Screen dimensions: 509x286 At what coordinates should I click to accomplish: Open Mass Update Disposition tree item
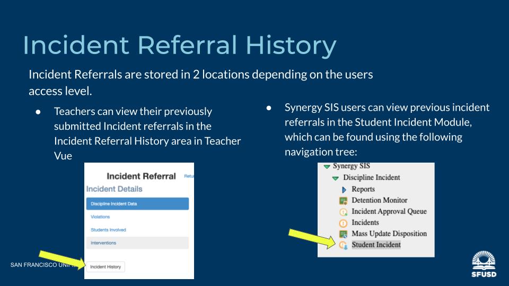(x=389, y=234)
